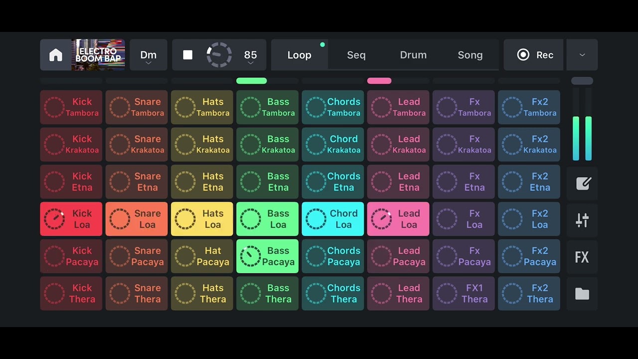Screen dimensions: 638x359
Task: Start the Fx Krakatoa loop pad
Action: 464,145
